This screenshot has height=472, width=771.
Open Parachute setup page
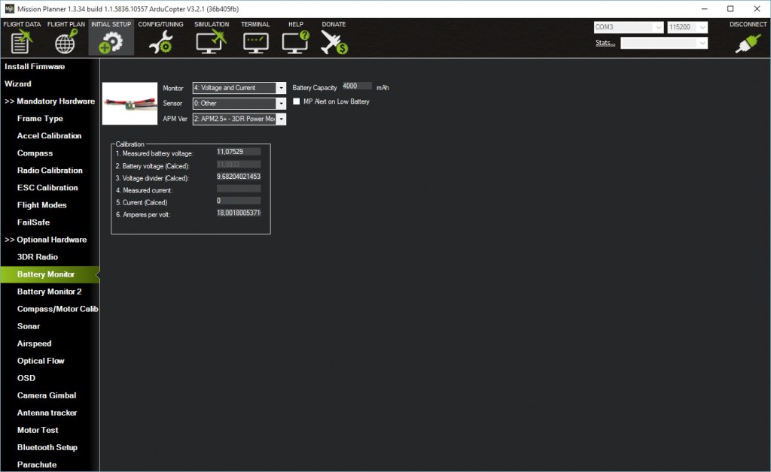coord(37,464)
